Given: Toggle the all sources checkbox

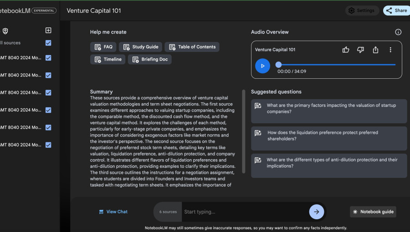Looking at the screenshot, I should click(x=48, y=43).
